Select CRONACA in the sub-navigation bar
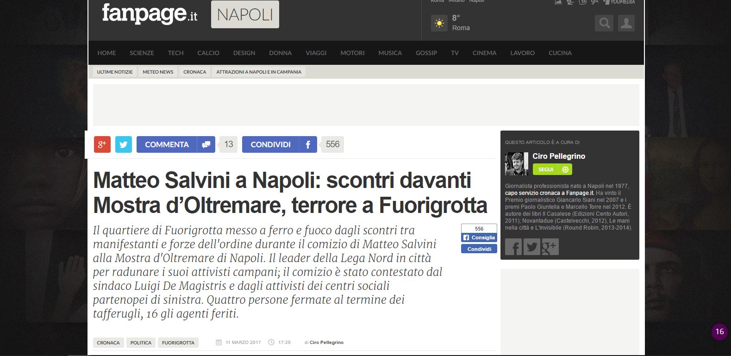The width and height of the screenshot is (731, 356). pyautogui.click(x=194, y=72)
